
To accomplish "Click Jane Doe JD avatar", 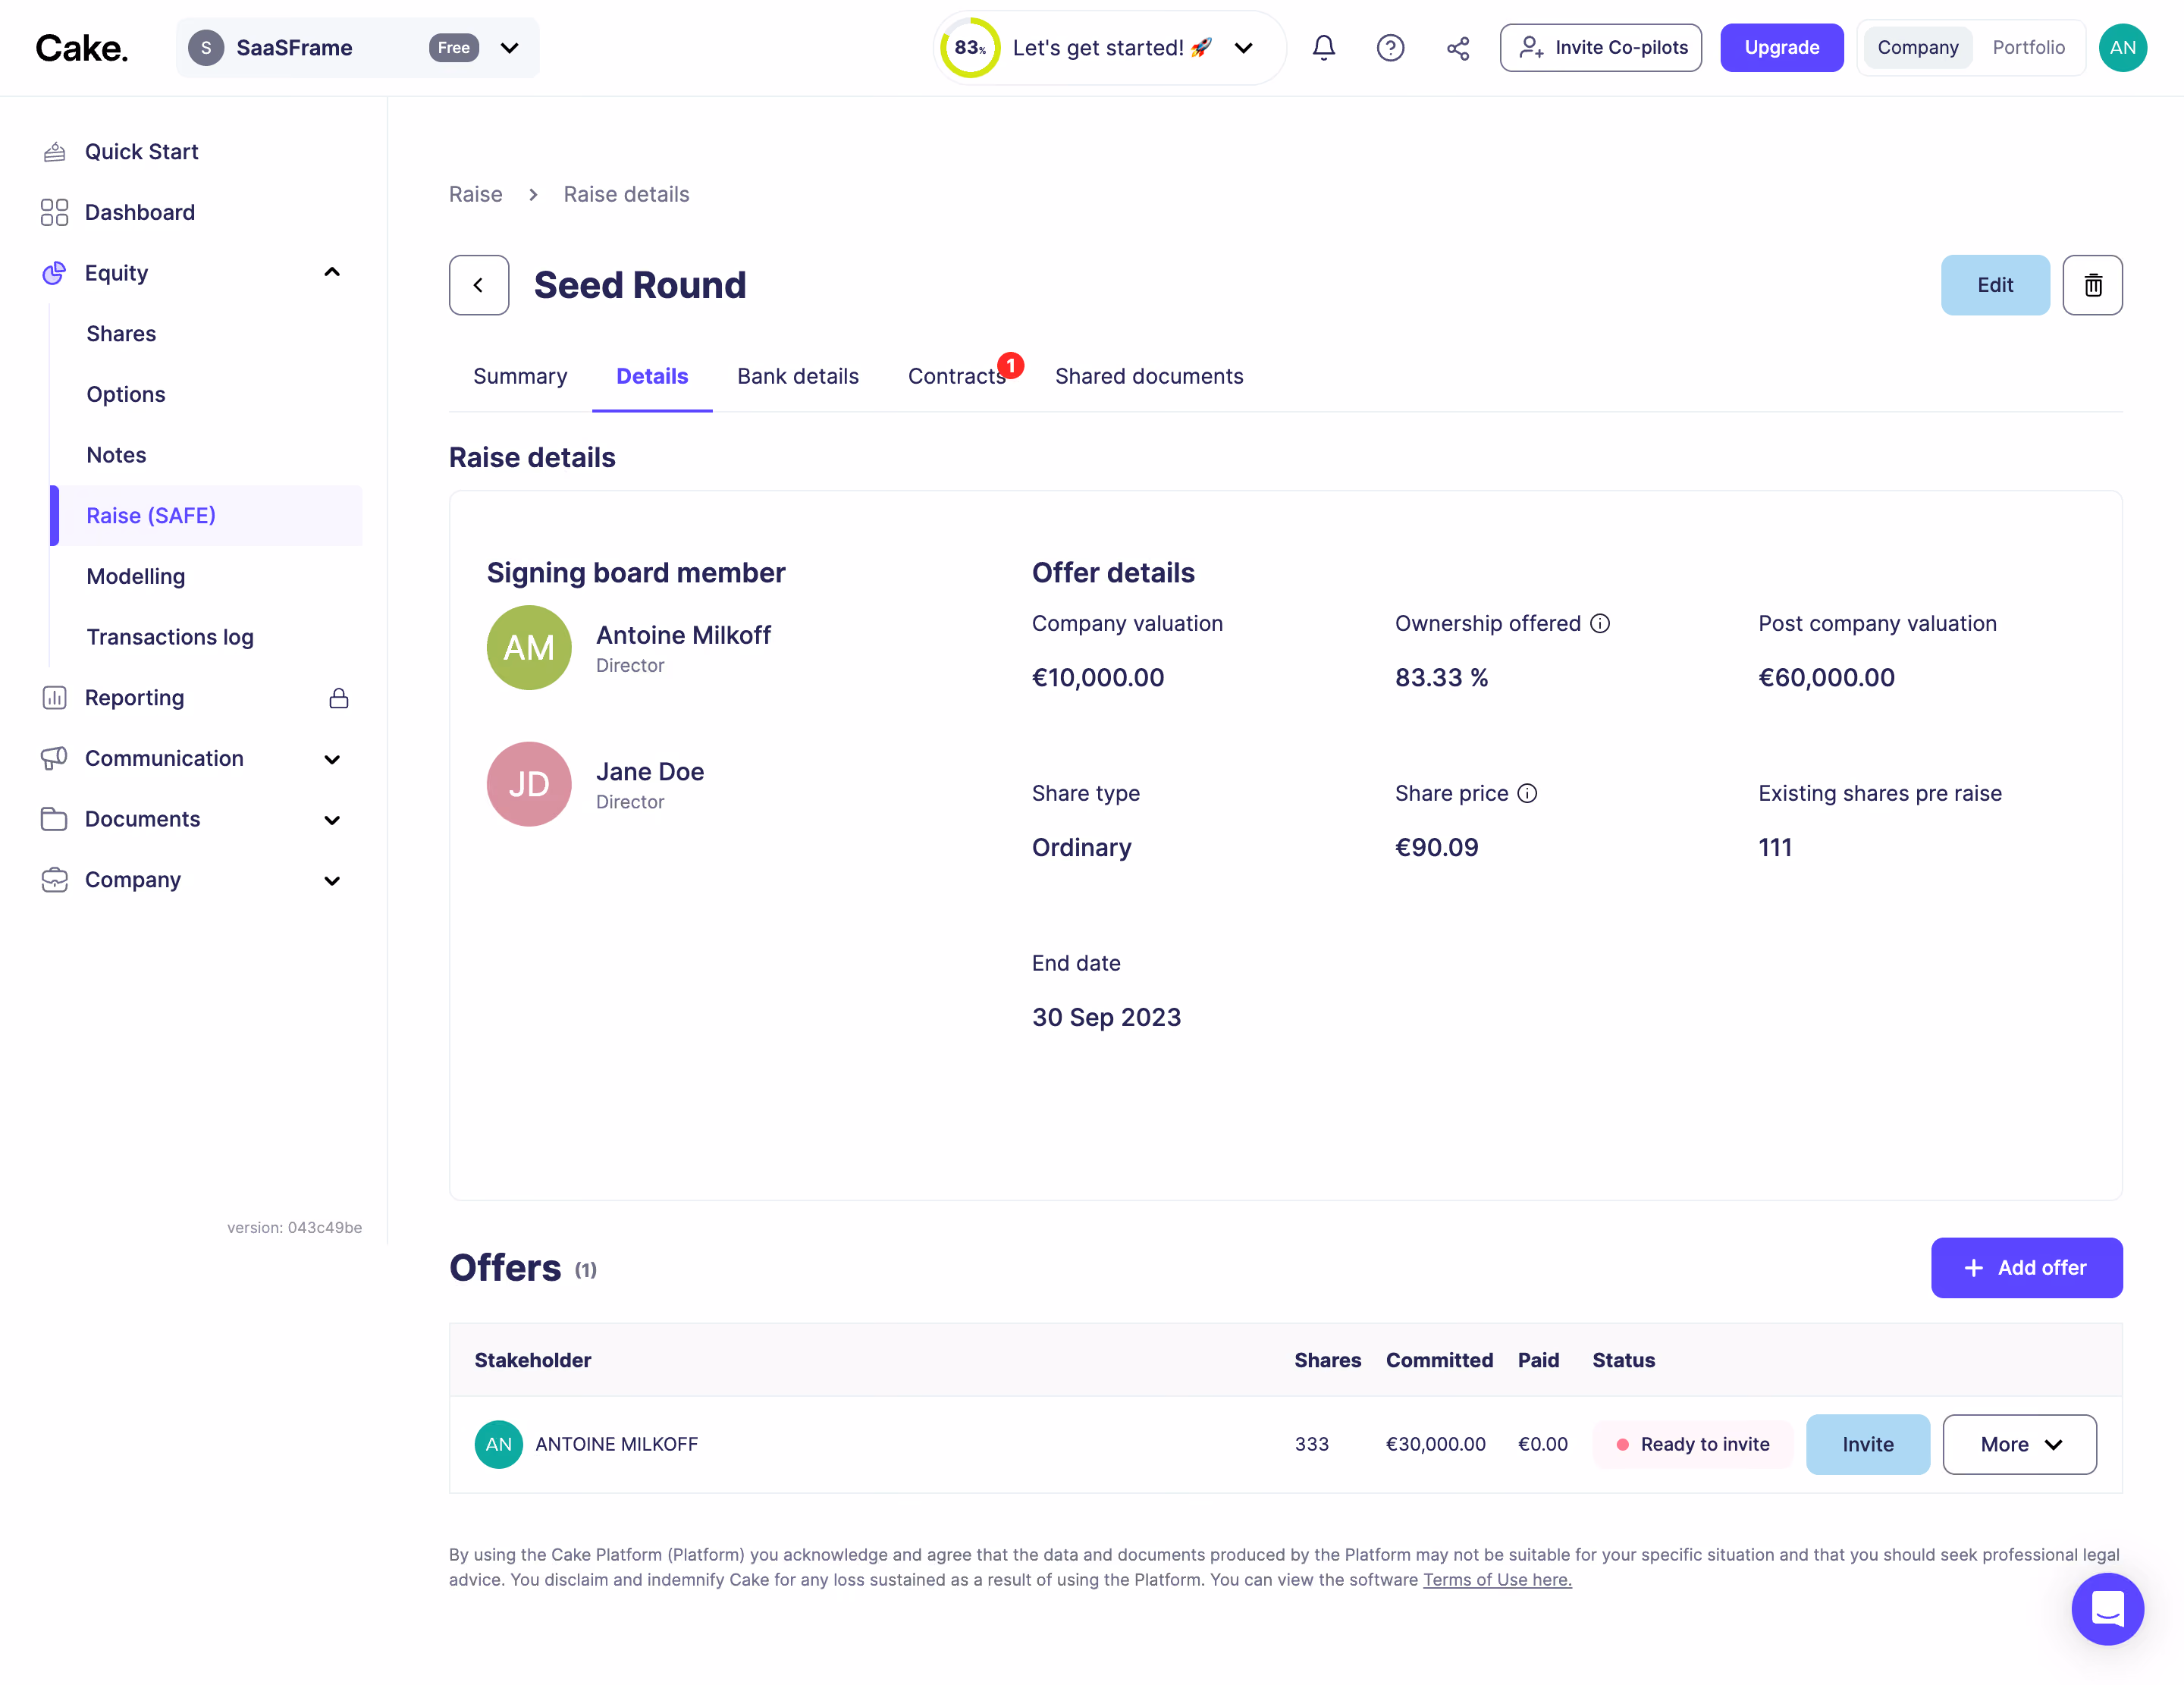I will (529, 784).
